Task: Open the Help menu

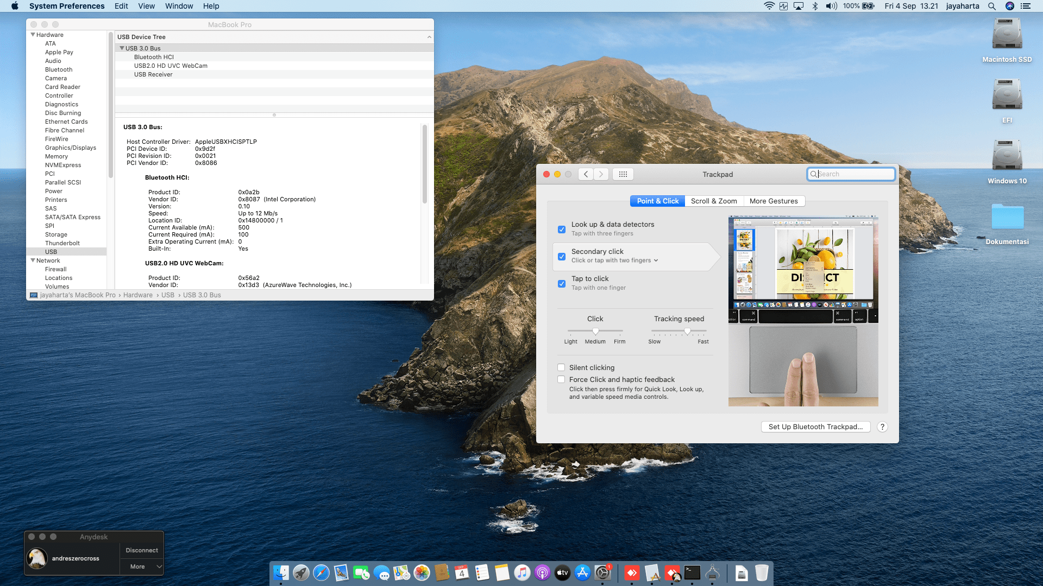Action: coord(211,6)
